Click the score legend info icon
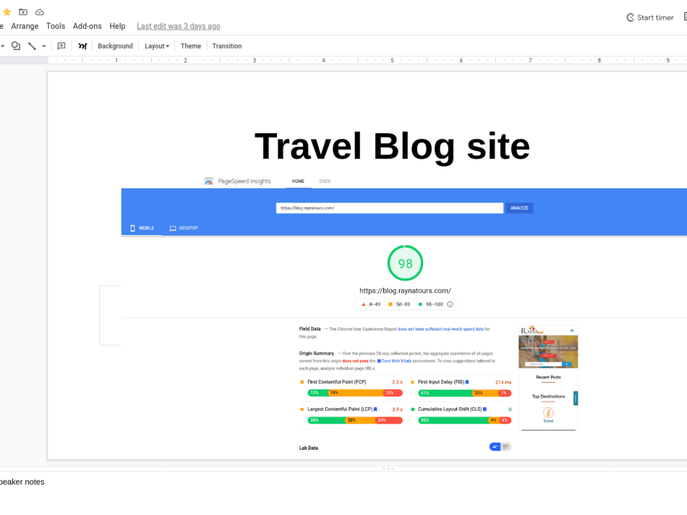687x515 pixels. click(x=450, y=304)
